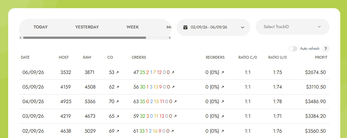Select the WEEK period tab

(x=133, y=27)
